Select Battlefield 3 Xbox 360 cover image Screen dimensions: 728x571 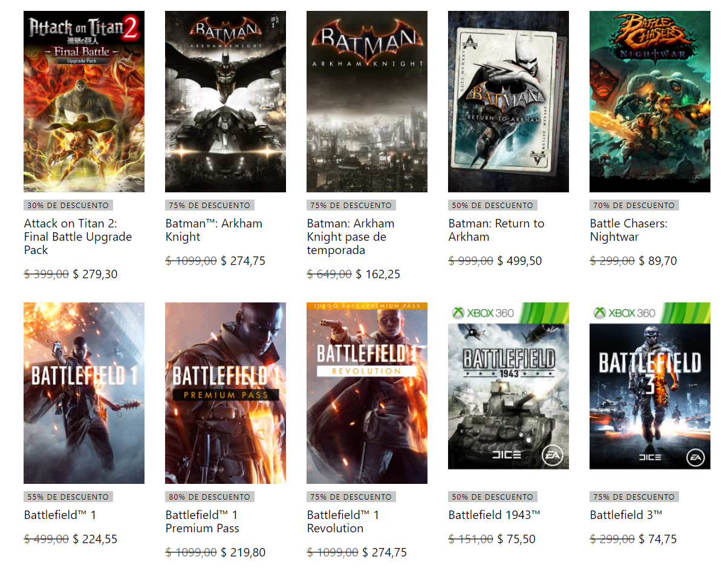click(x=650, y=386)
